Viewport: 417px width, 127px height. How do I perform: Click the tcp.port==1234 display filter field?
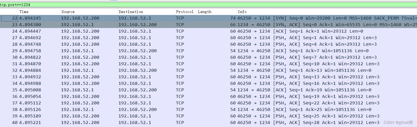(208, 5)
